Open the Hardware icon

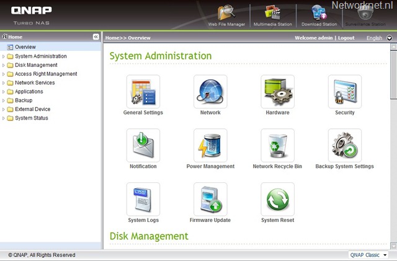[277, 92]
